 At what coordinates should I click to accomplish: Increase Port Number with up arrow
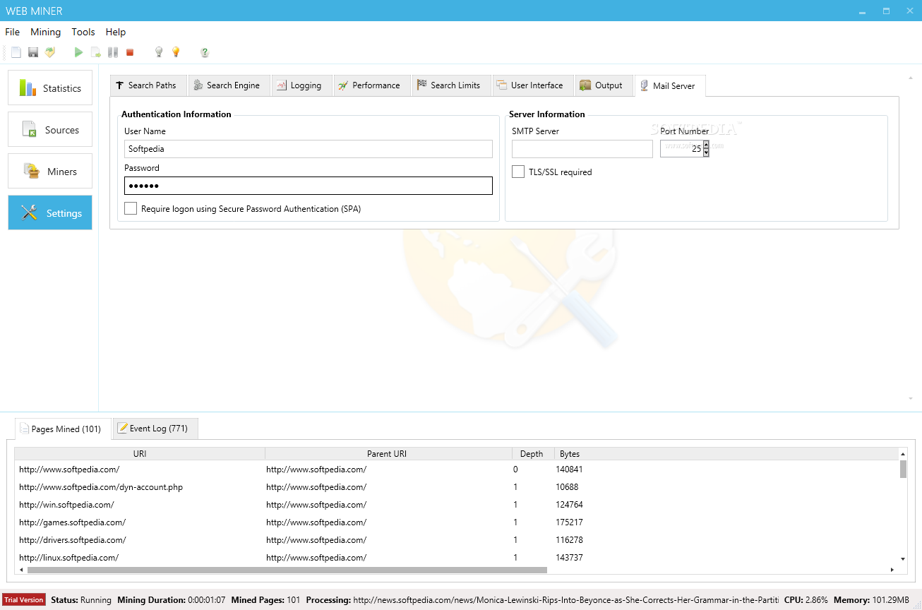coord(706,145)
